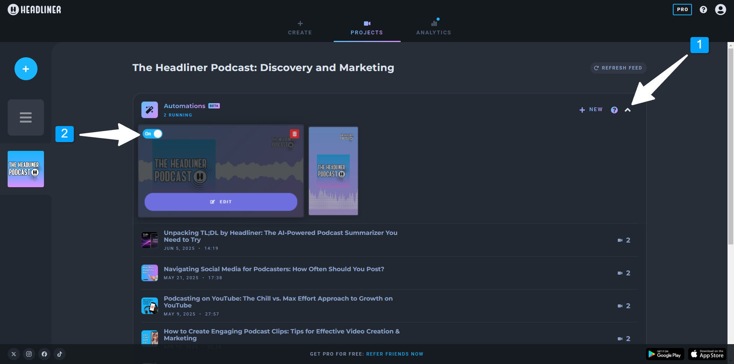This screenshot has height=364, width=734.
Task: Create a New automation
Action: click(591, 110)
